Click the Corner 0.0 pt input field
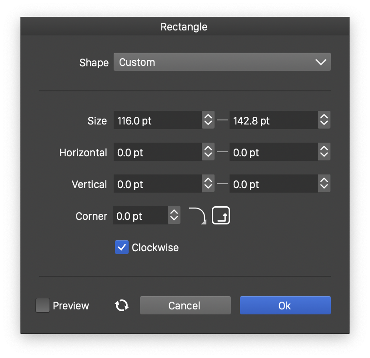Image resolution: width=370 pixels, height=358 pixels. [x=140, y=216]
